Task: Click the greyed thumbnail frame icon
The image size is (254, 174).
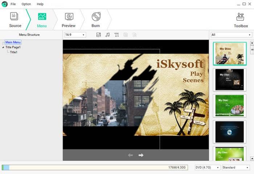Action: pyautogui.click(x=126, y=35)
